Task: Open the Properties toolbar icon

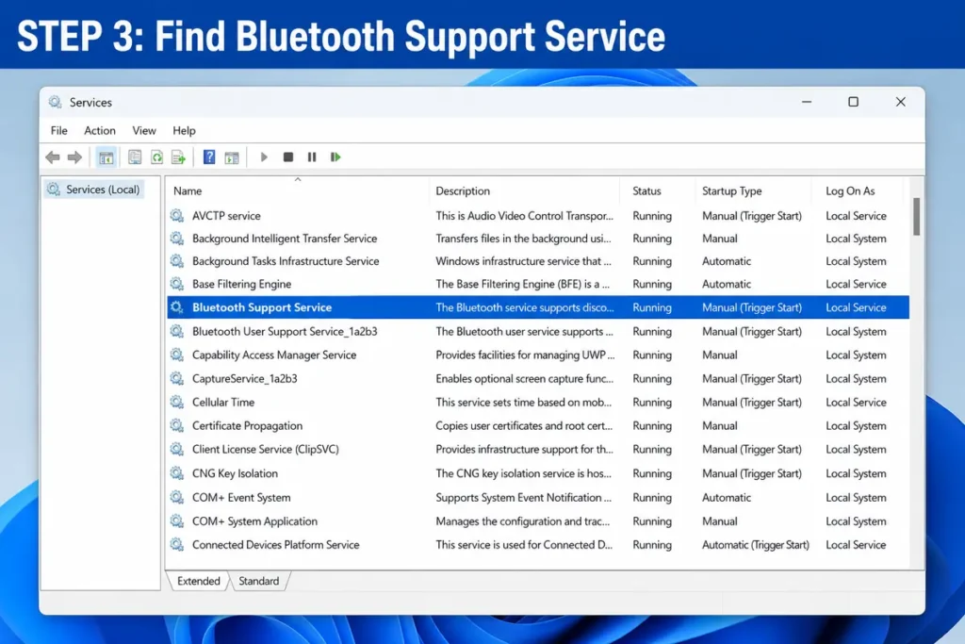Action: [135, 157]
